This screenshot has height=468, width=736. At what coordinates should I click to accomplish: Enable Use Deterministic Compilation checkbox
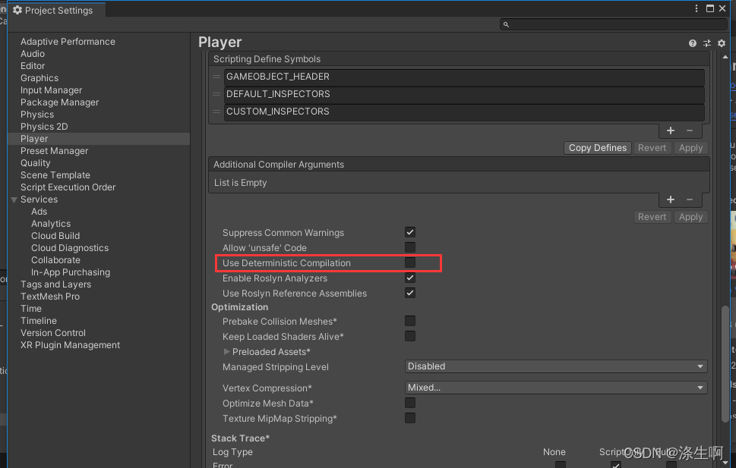point(410,262)
